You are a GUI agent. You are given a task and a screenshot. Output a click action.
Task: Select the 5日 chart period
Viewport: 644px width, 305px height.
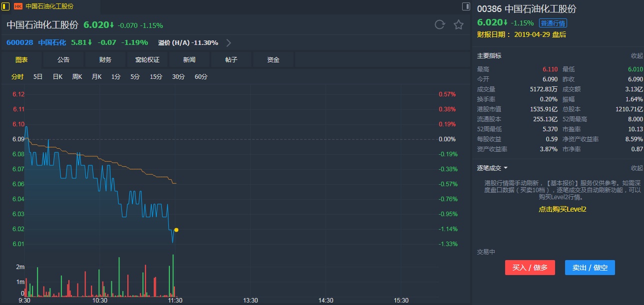pyautogui.click(x=38, y=77)
